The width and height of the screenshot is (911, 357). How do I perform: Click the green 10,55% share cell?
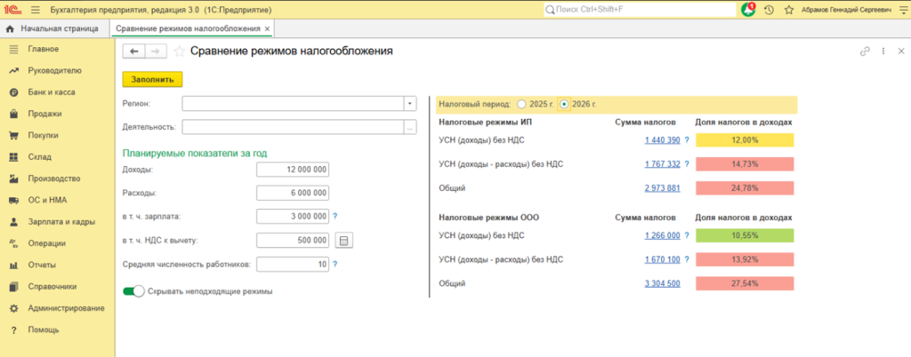tap(744, 236)
